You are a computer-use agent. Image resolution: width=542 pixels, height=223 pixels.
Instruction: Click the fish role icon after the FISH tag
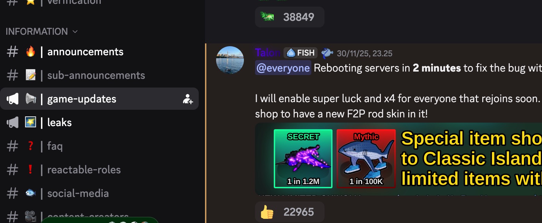(x=327, y=53)
